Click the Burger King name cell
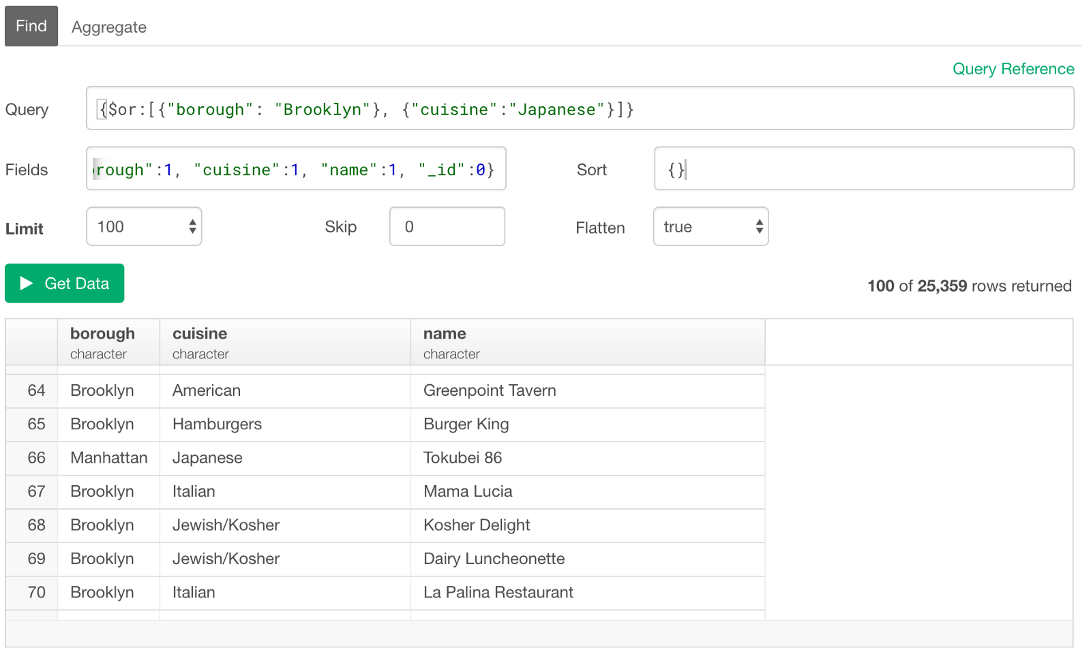This screenshot has height=665, width=1091. click(x=588, y=424)
